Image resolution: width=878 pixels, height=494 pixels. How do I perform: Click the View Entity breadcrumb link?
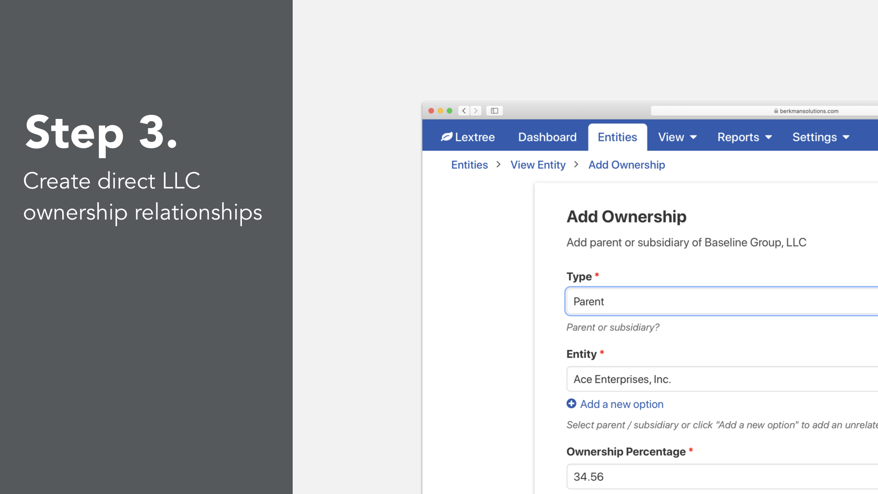tap(538, 165)
